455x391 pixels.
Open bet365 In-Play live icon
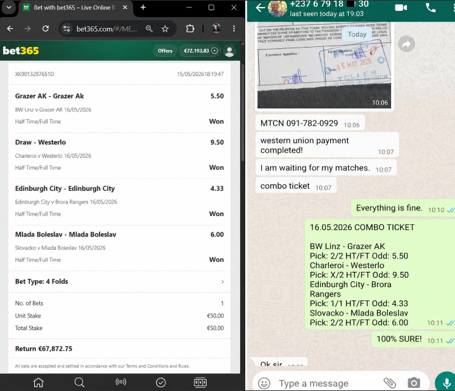pos(120,382)
